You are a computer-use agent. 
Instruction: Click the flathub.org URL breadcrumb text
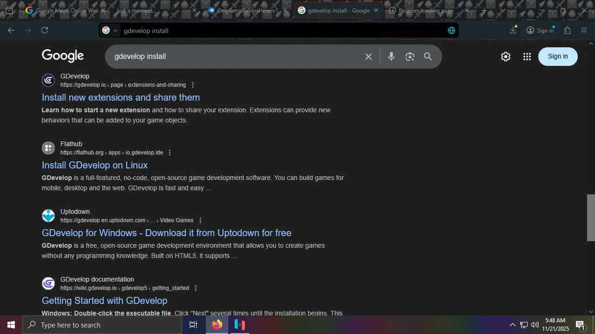pos(112,153)
